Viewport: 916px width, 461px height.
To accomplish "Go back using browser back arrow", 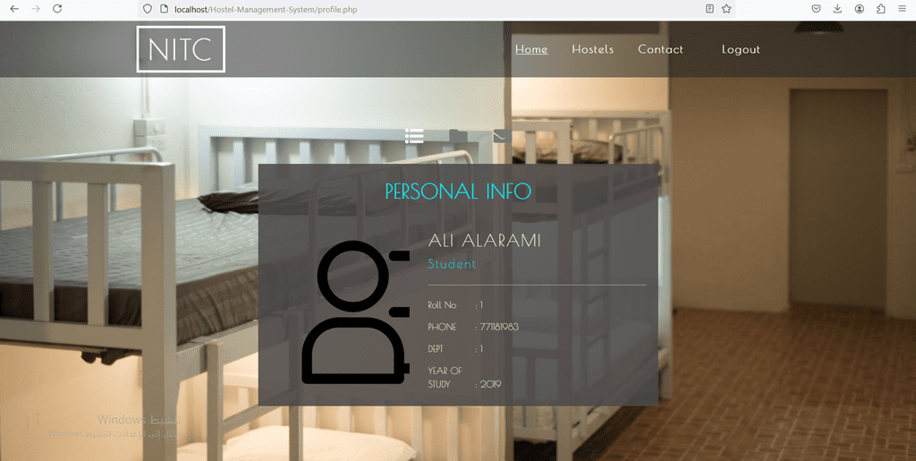I will point(14,9).
